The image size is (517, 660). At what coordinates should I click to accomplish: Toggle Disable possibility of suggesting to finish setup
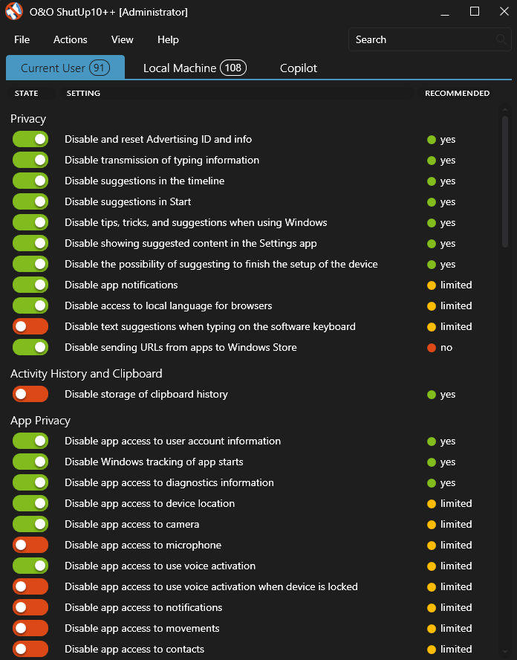[x=30, y=264]
